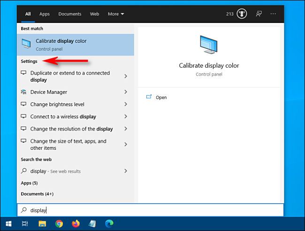Select monitor icon next to Connect to a wireless display
The height and width of the screenshot is (231, 305).
point(23,116)
